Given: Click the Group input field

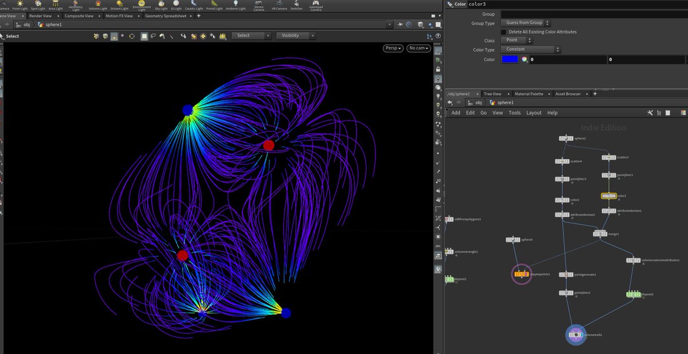Looking at the screenshot, I should coord(593,14).
